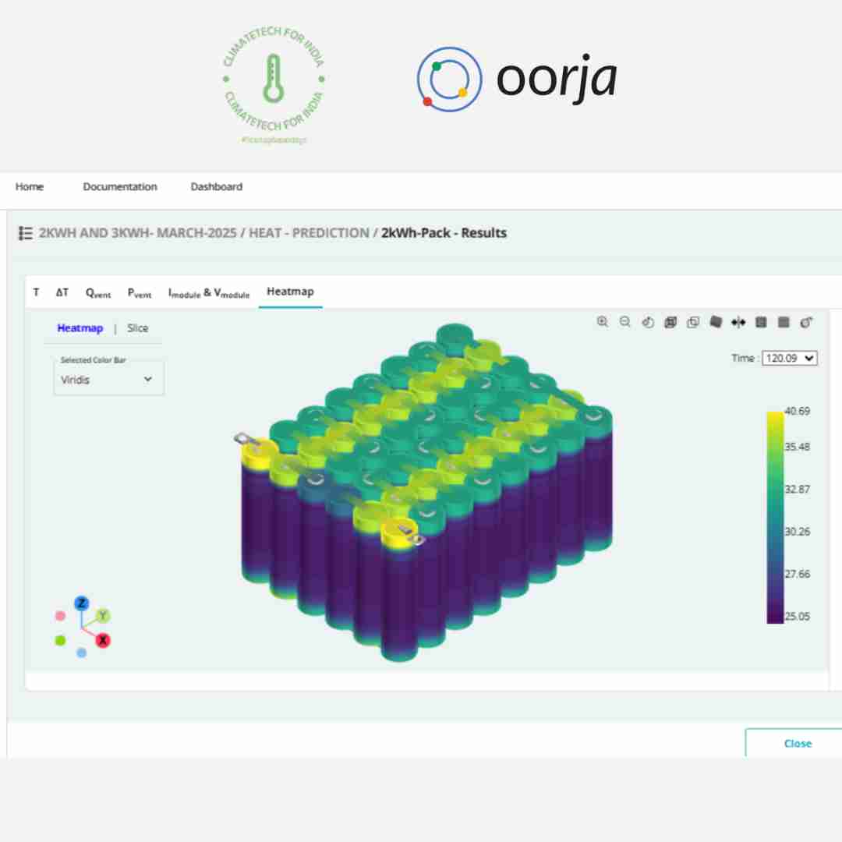Click HEAT - PREDICTION in the breadcrumb
The height and width of the screenshot is (842, 842).
(309, 233)
